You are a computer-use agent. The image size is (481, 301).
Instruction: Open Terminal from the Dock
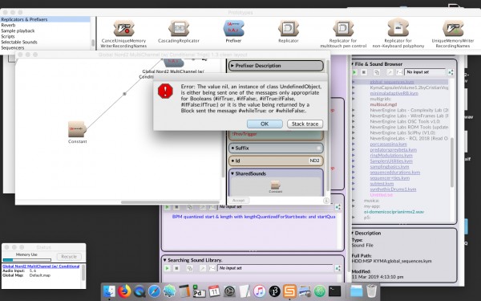[x=334, y=291]
